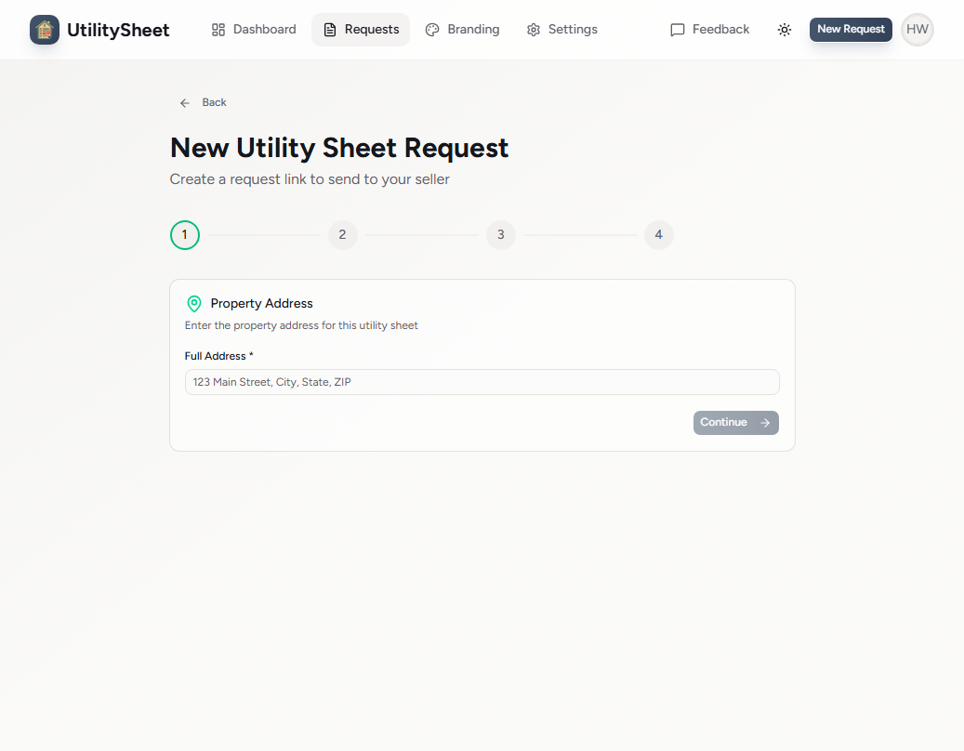Click the stepper progress line between steps
This screenshot has width=964, height=751.
[x=263, y=234]
